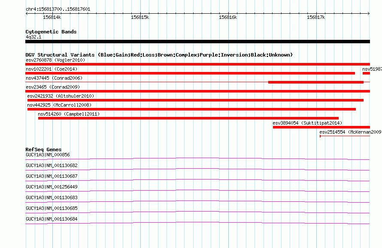Select the red bar for esv2421932
The image size is (382, 248).
(195, 100)
